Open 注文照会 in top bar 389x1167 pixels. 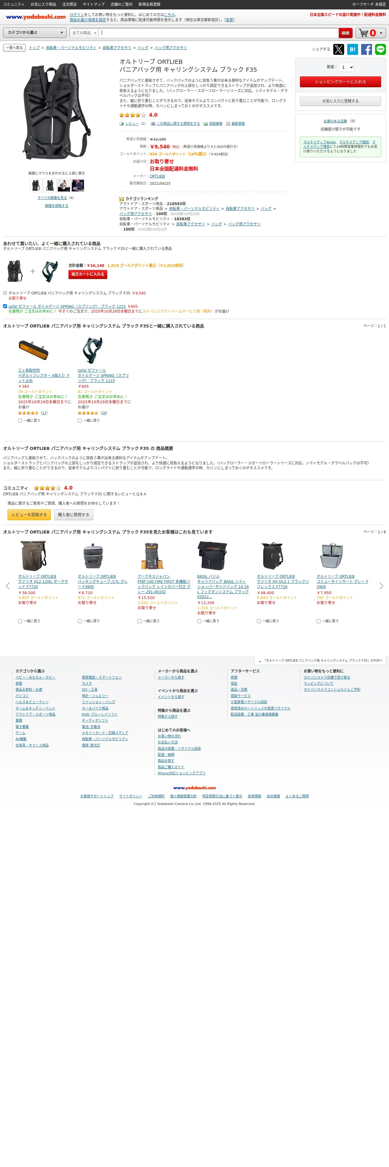(x=69, y=4)
